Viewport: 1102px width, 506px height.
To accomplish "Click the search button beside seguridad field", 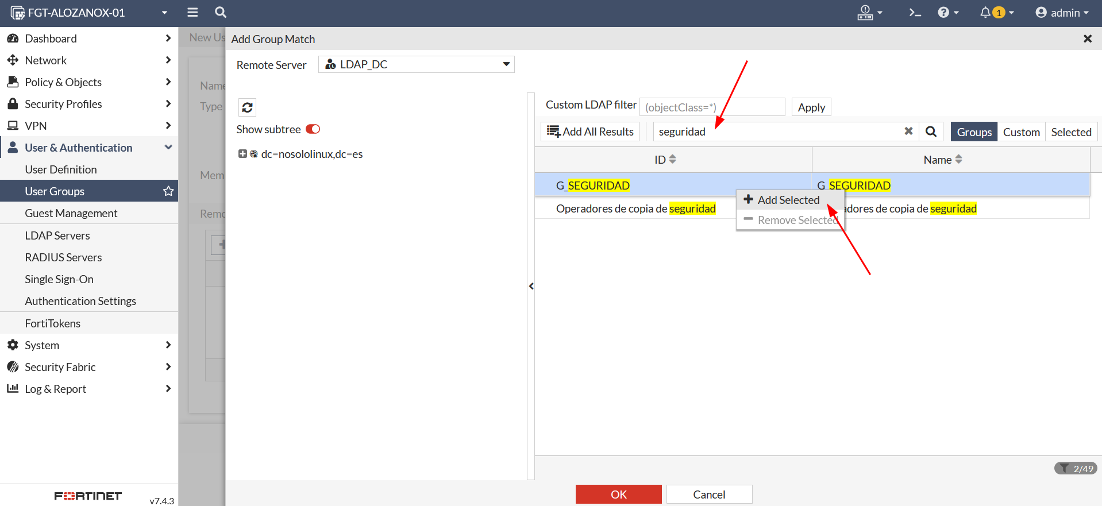I will tap(931, 132).
